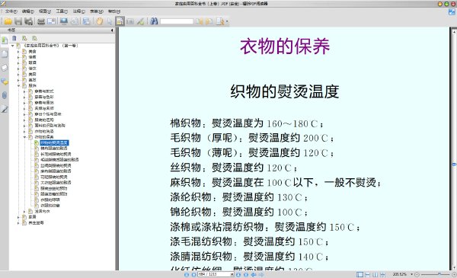Show the Bookmarks panel from the sidebar icon

pyautogui.click(x=5, y=40)
